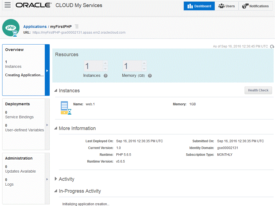This screenshot has height=206, width=275.
Task: Click the Current Version 1.0 value
Action: 118,148
